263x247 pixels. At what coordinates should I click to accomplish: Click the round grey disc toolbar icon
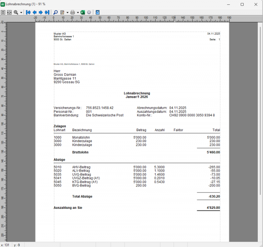pos(89,12)
